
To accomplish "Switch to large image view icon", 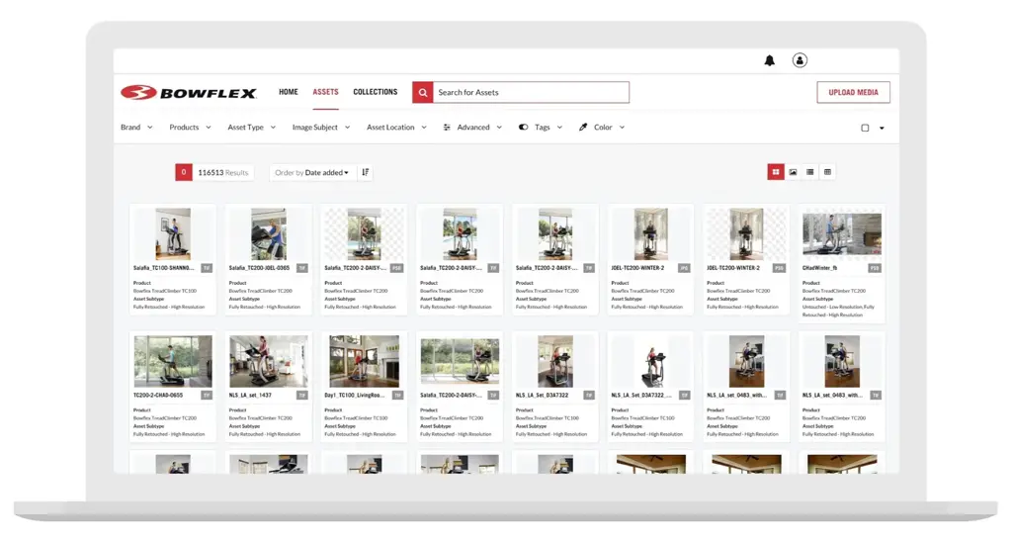I will point(793,172).
